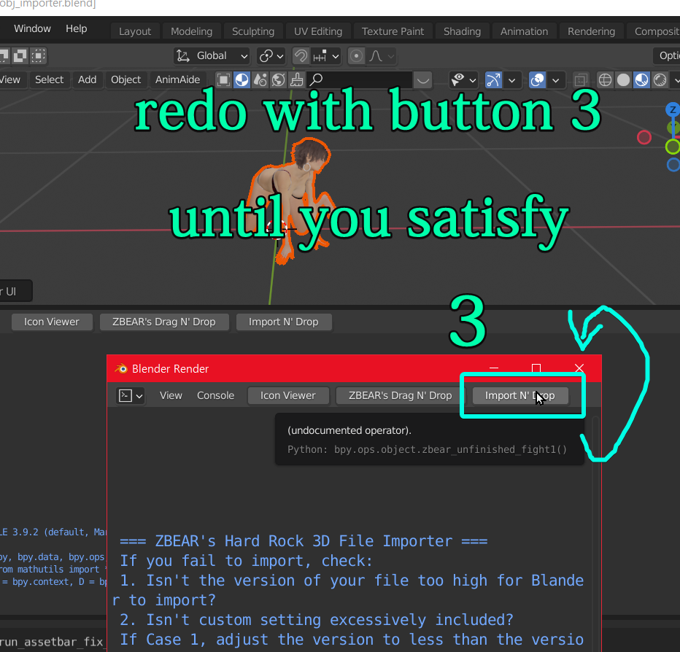This screenshot has width=680, height=652.
Task: Open the Help menu
Action: pyautogui.click(x=77, y=28)
